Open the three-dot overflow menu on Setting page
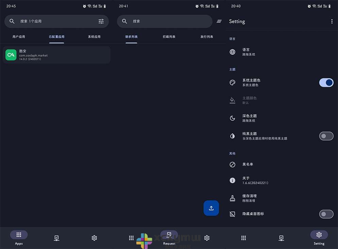Screen dimensions: 338x249 332,21
